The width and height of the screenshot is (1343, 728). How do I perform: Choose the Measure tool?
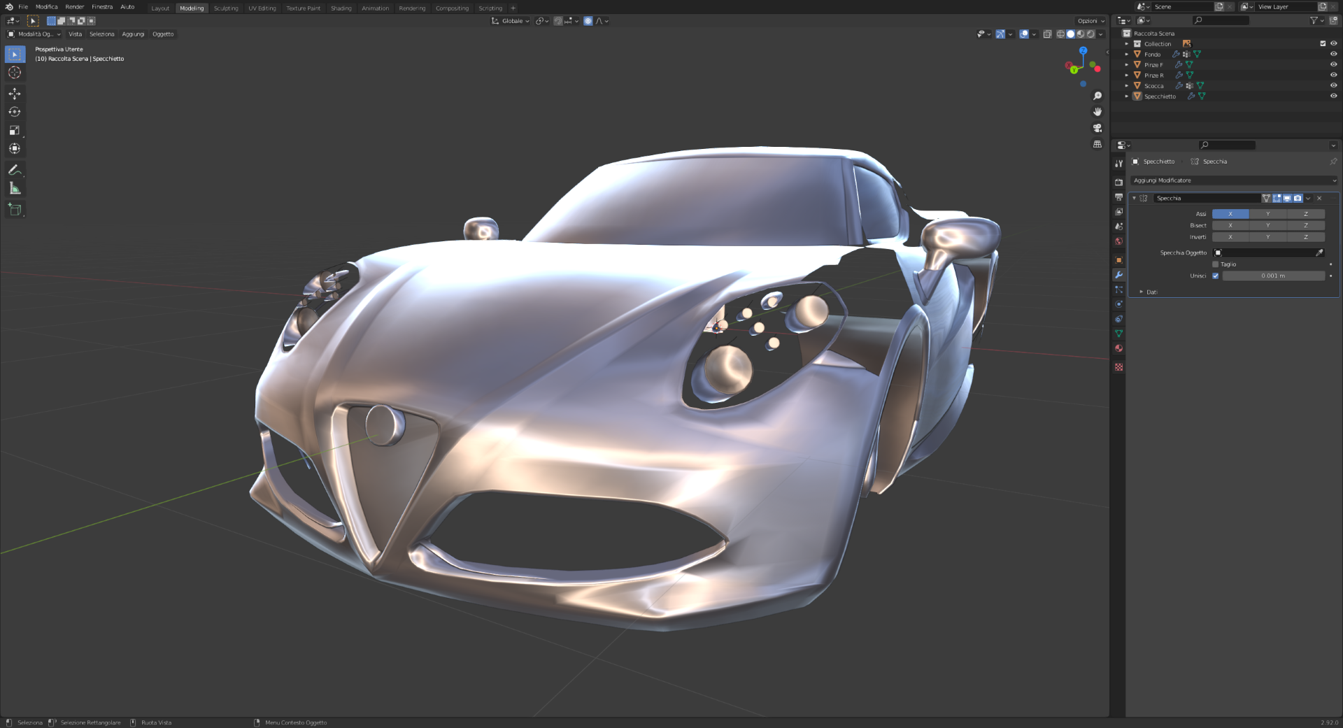15,188
